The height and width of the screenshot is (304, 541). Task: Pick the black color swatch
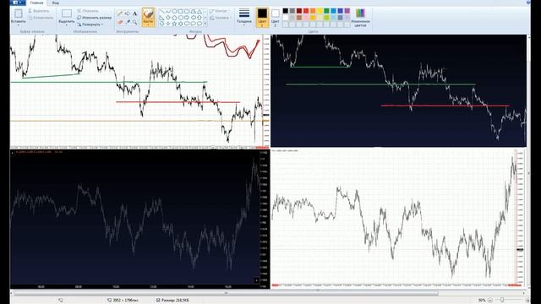coord(286,11)
